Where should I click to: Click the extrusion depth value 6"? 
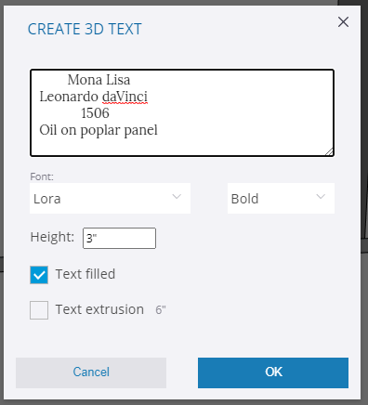click(161, 309)
